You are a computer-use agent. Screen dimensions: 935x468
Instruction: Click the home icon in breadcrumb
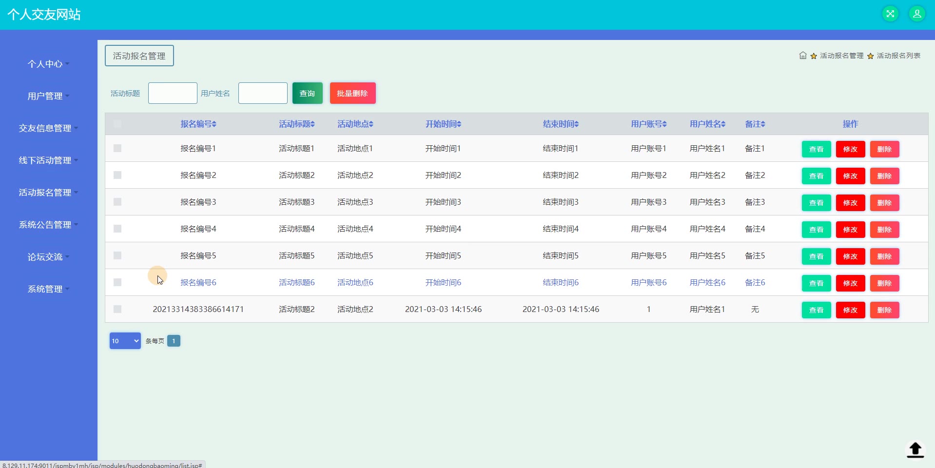802,56
